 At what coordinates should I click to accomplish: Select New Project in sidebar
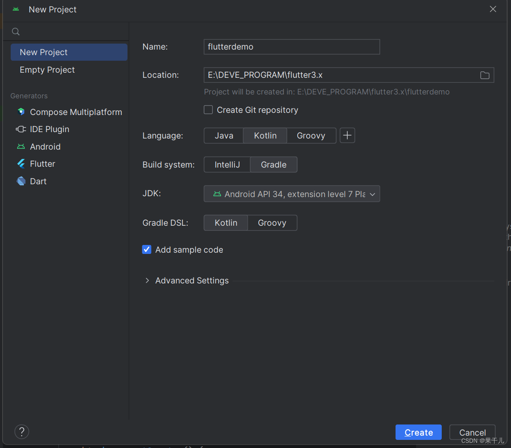69,52
